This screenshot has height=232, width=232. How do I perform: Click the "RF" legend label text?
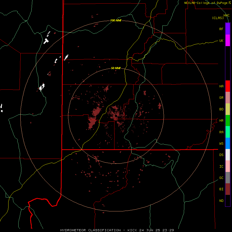coord(221,29)
